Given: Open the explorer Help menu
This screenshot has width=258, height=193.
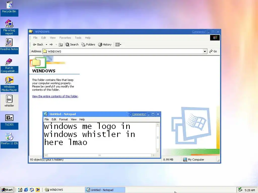Looking at the screenshot, I should pos(88,38).
